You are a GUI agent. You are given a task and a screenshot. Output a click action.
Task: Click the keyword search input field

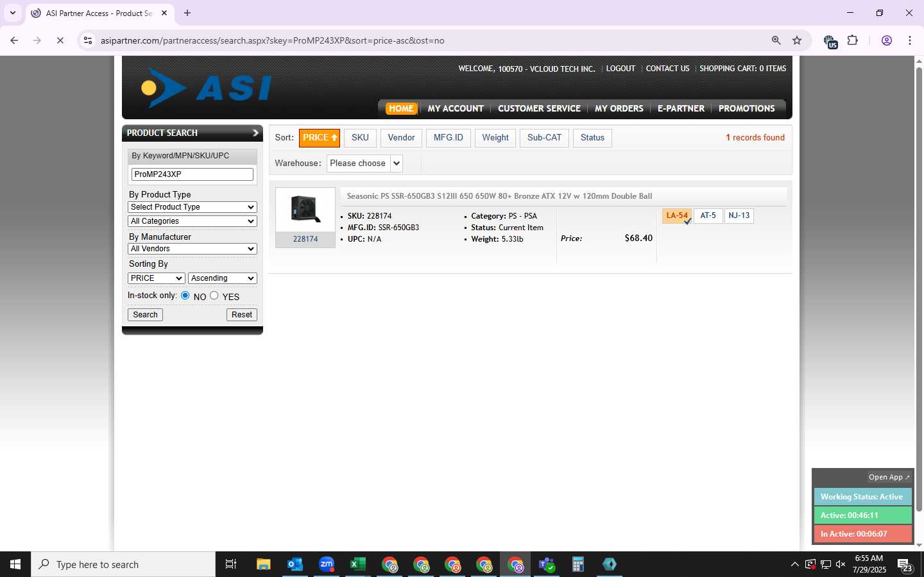[x=193, y=174]
